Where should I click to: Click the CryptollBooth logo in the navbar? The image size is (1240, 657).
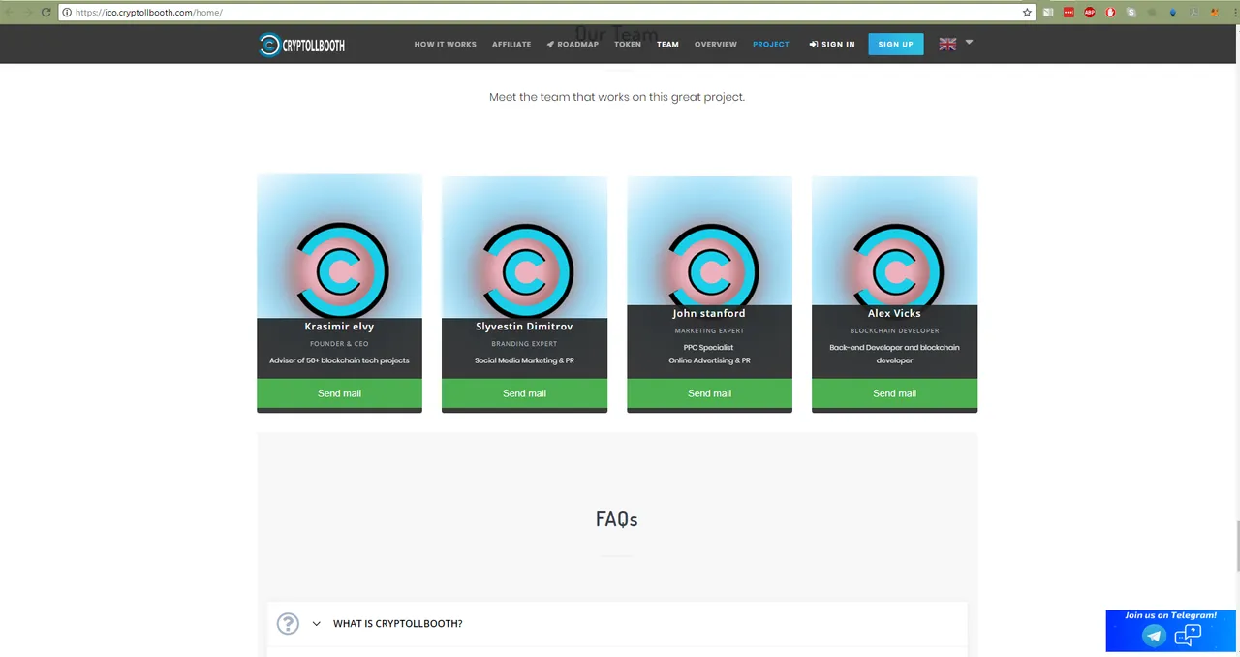point(301,45)
